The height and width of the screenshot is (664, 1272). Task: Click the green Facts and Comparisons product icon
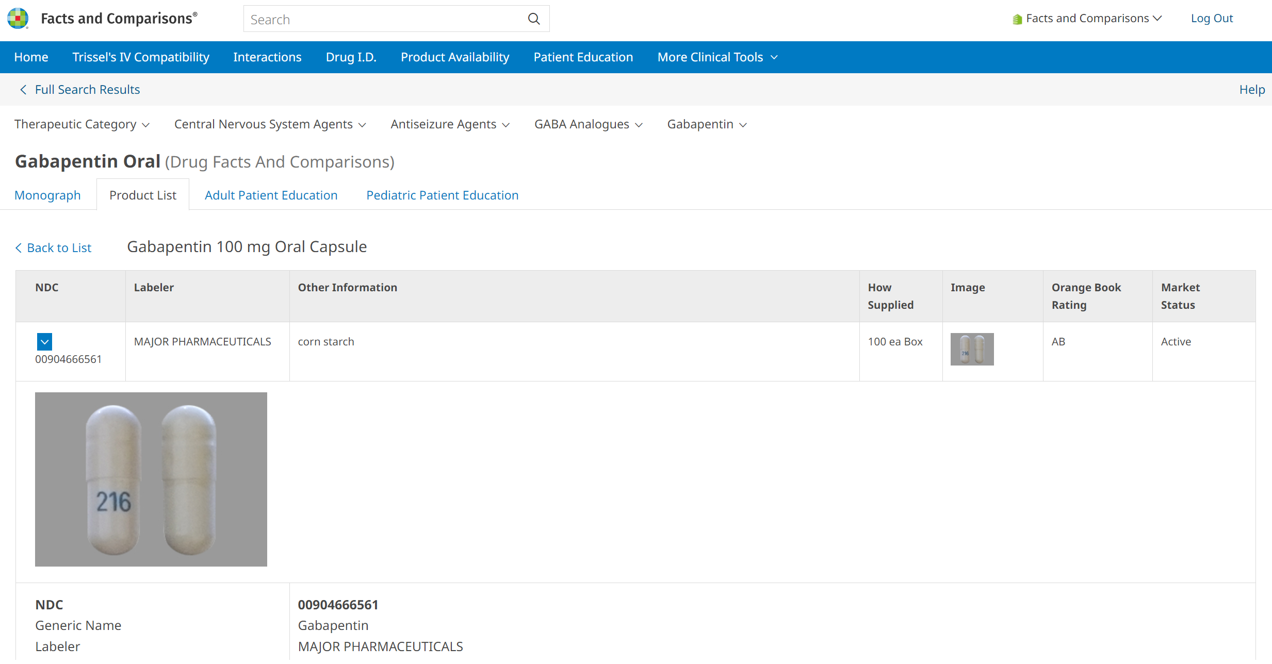(x=1017, y=19)
